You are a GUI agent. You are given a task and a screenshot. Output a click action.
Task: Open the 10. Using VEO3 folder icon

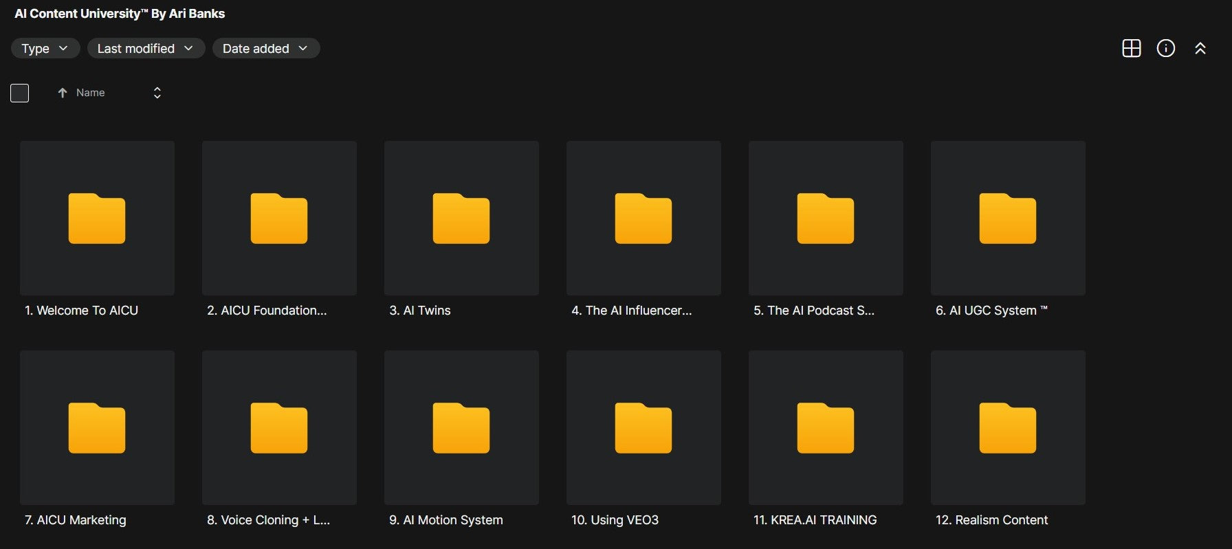coord(643,428)
